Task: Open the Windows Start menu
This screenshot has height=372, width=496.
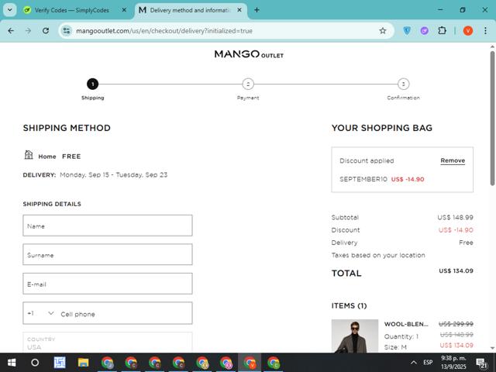Action: (x=12, y=363)
